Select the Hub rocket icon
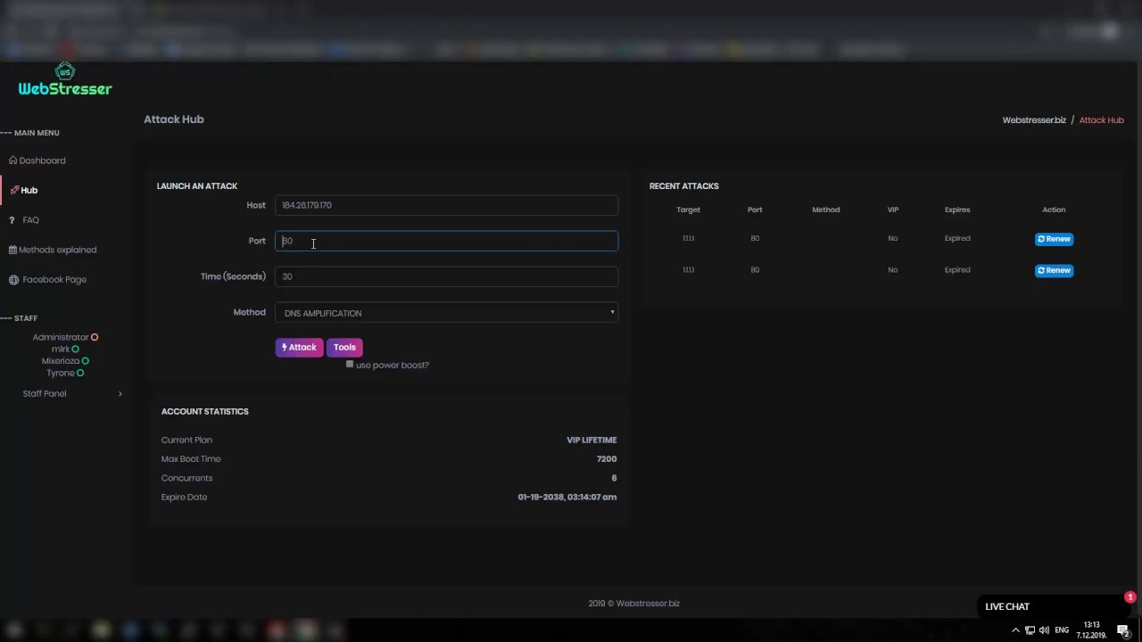Screen dimensions: 1142x642 pos(14,190)
